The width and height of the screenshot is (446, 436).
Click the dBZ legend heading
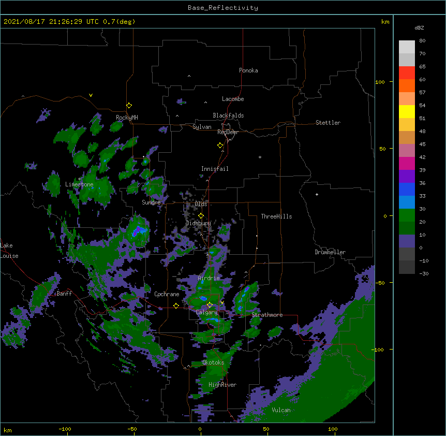click(x=419, y=27)
